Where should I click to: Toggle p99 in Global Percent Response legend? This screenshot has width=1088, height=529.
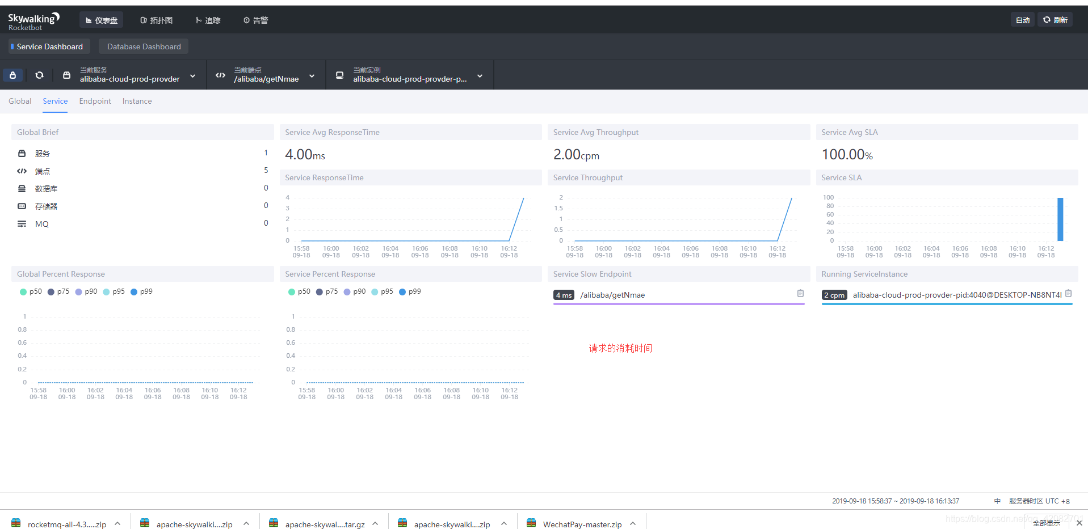tap(141, 291)
